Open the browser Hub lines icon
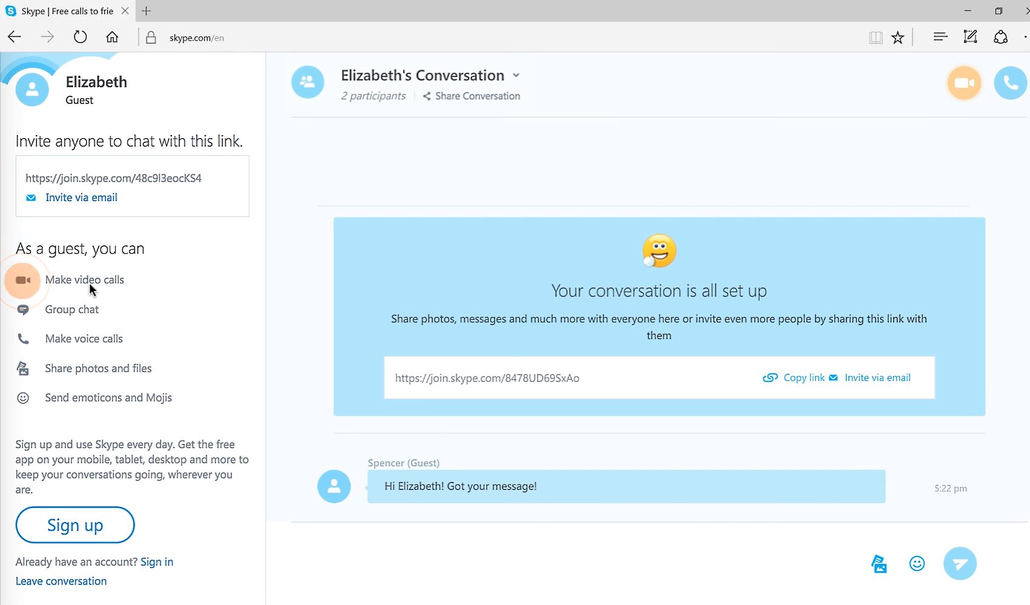 (x=940, y=38)
